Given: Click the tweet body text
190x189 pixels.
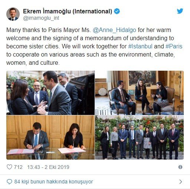Looking at the screenshot, I should pos(94,46).
